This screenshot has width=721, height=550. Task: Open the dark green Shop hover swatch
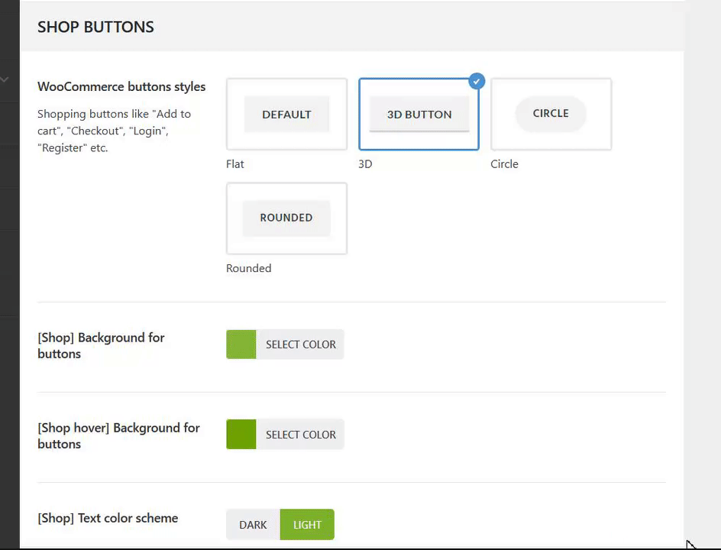tap(241, 435)
